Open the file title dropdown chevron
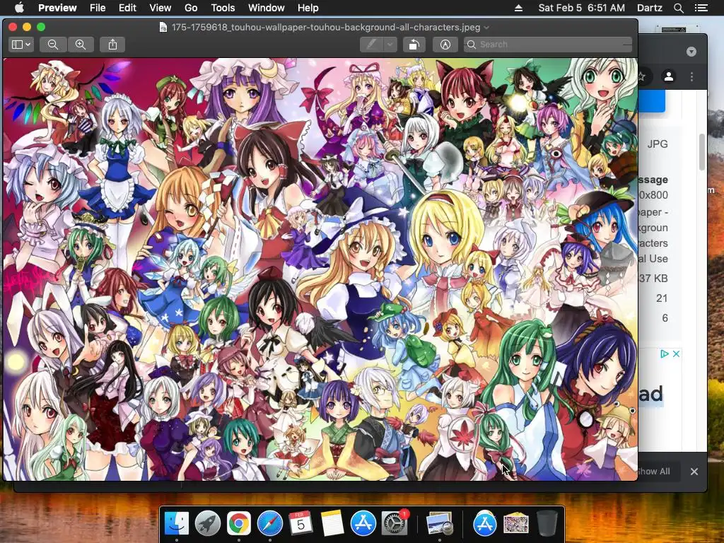This screenshot has width=724, height=543. click(x=486, y=28)
